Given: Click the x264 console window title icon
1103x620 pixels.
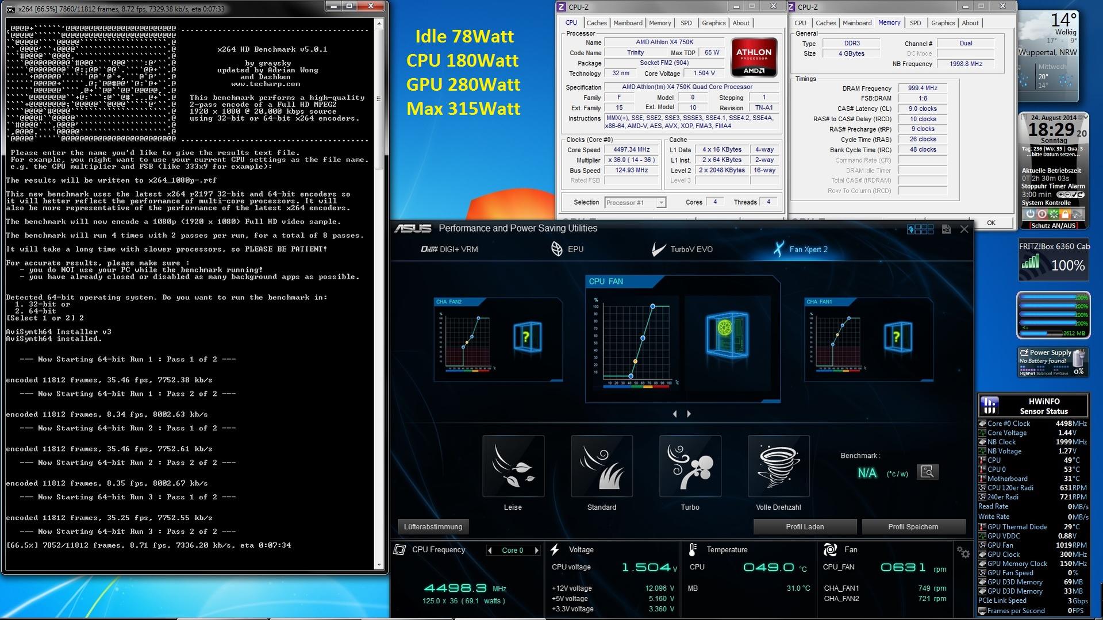Looking at the screenshot, I should pyautogui.click(x=10, y=9).
